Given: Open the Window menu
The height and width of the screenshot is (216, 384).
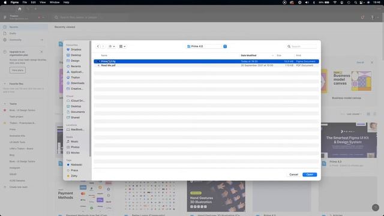Looking at the screenshot, I should 55,2.
